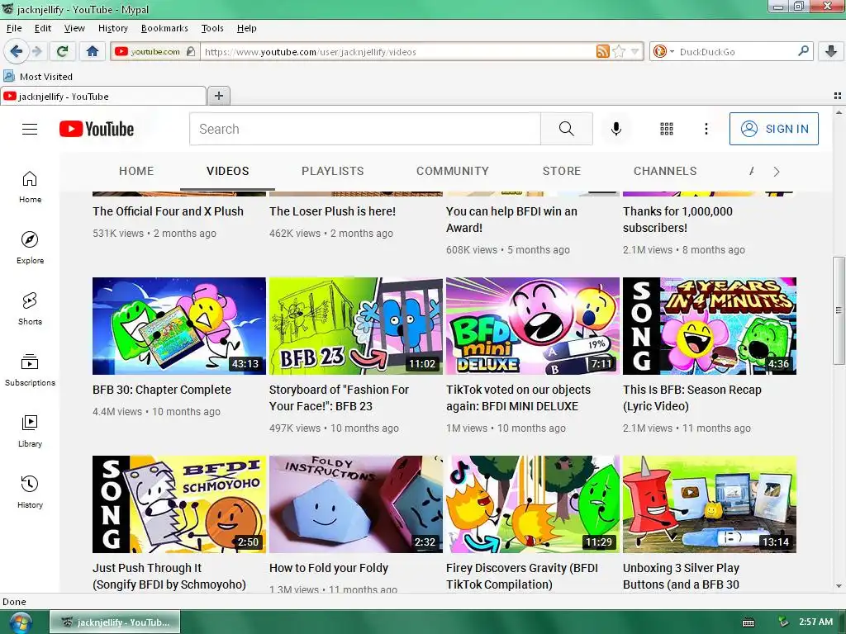Reload the page with the refresh icon
The height and width of the screenshot is (634, 846).
point(62,51)
